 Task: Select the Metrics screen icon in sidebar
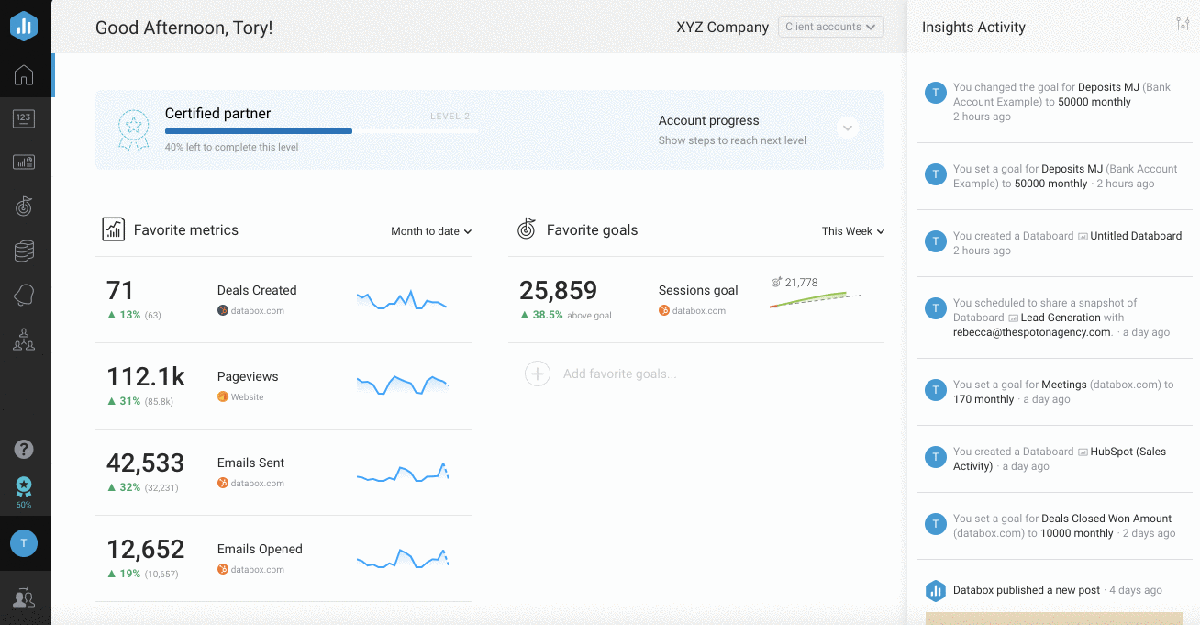(x=25, y=118)
